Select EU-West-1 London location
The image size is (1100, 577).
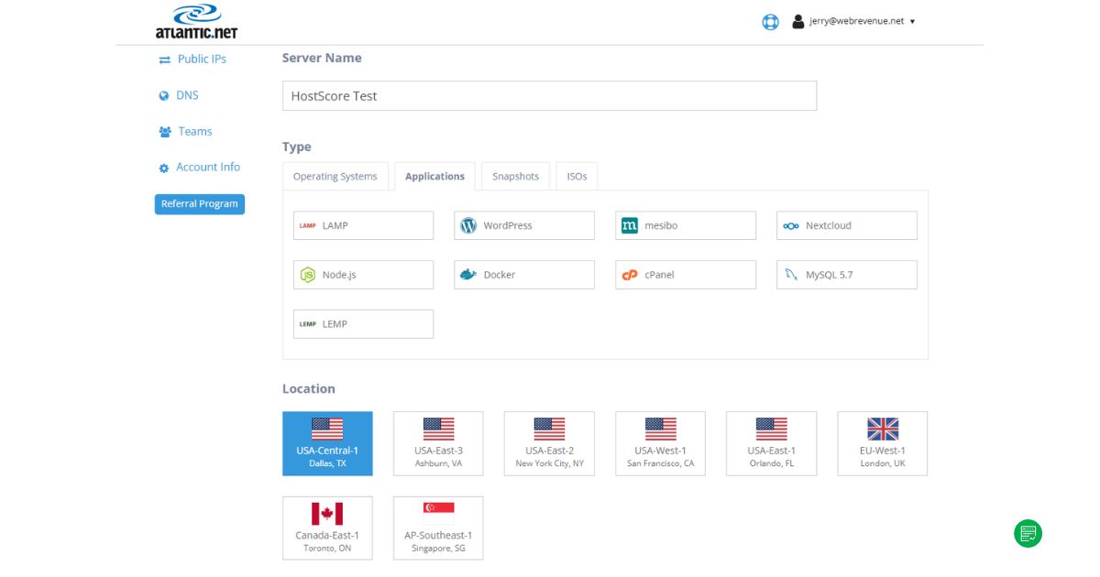click(x=883, y=443)
